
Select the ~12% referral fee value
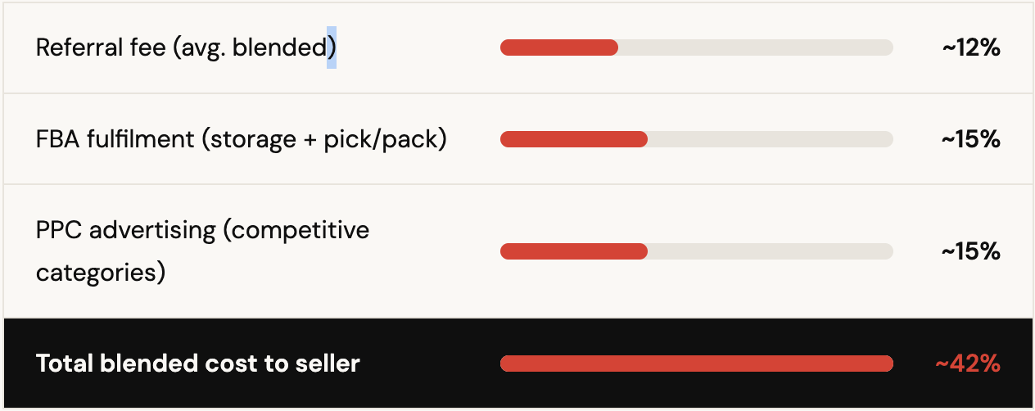coord(971,48)
